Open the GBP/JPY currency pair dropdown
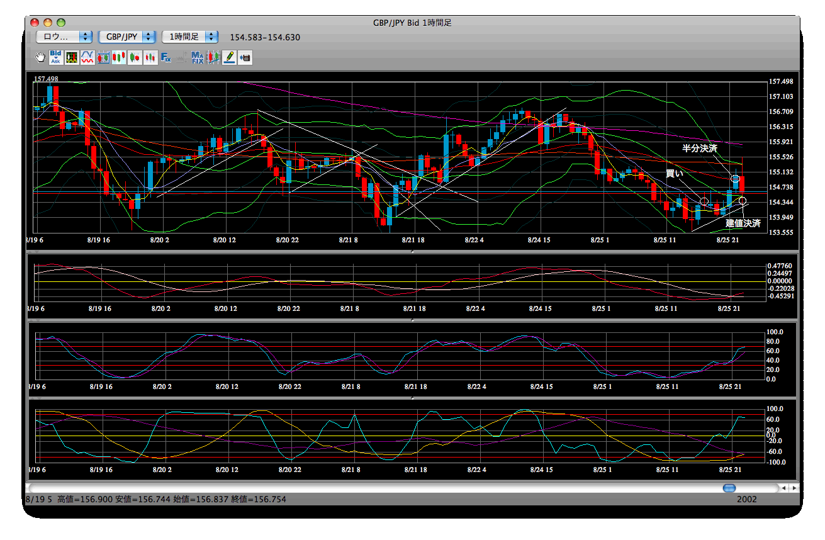Screen dimensions: 825x540 click(128, 37)
